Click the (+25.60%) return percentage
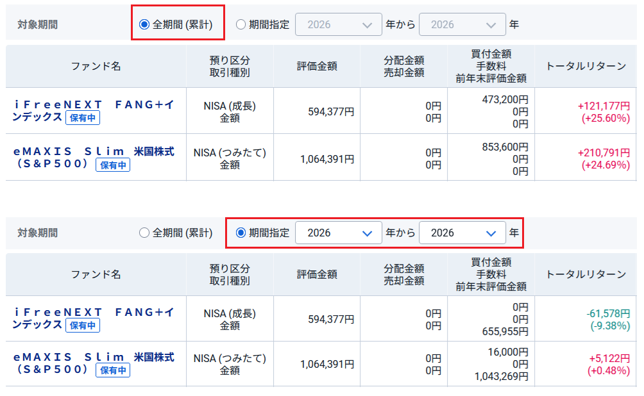Image resolution: width=644 pixels, height=396 pixels. [606, 118]
